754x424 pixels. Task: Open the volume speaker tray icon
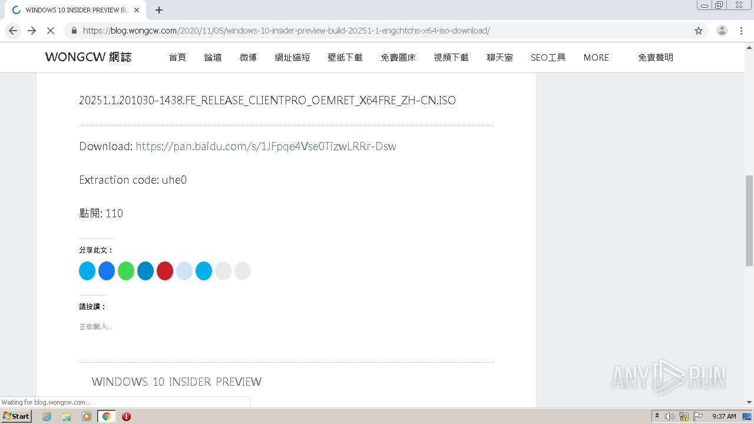[670, 416]
